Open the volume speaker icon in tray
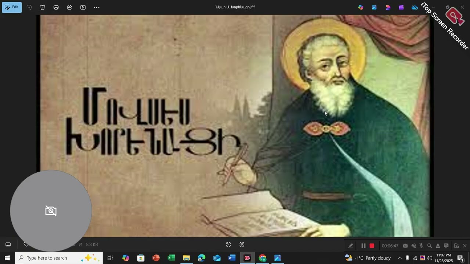470x264 pixels. [430, 258]
